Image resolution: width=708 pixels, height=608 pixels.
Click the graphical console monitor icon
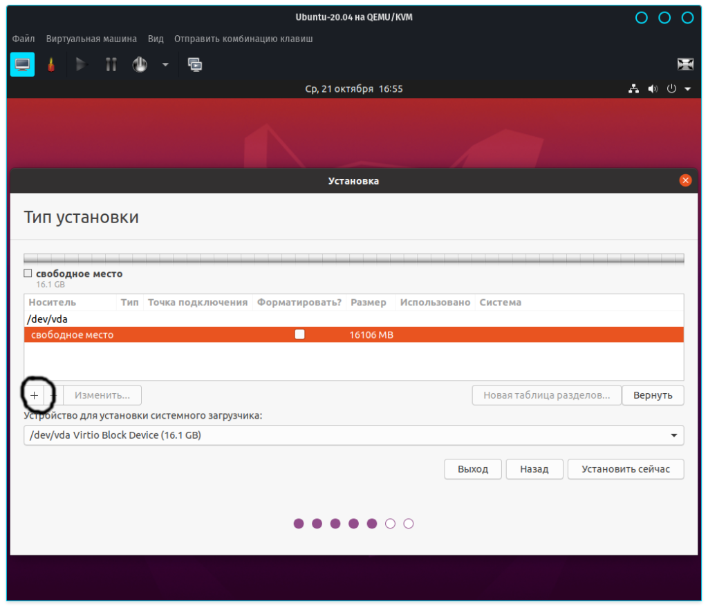[22, 65]
